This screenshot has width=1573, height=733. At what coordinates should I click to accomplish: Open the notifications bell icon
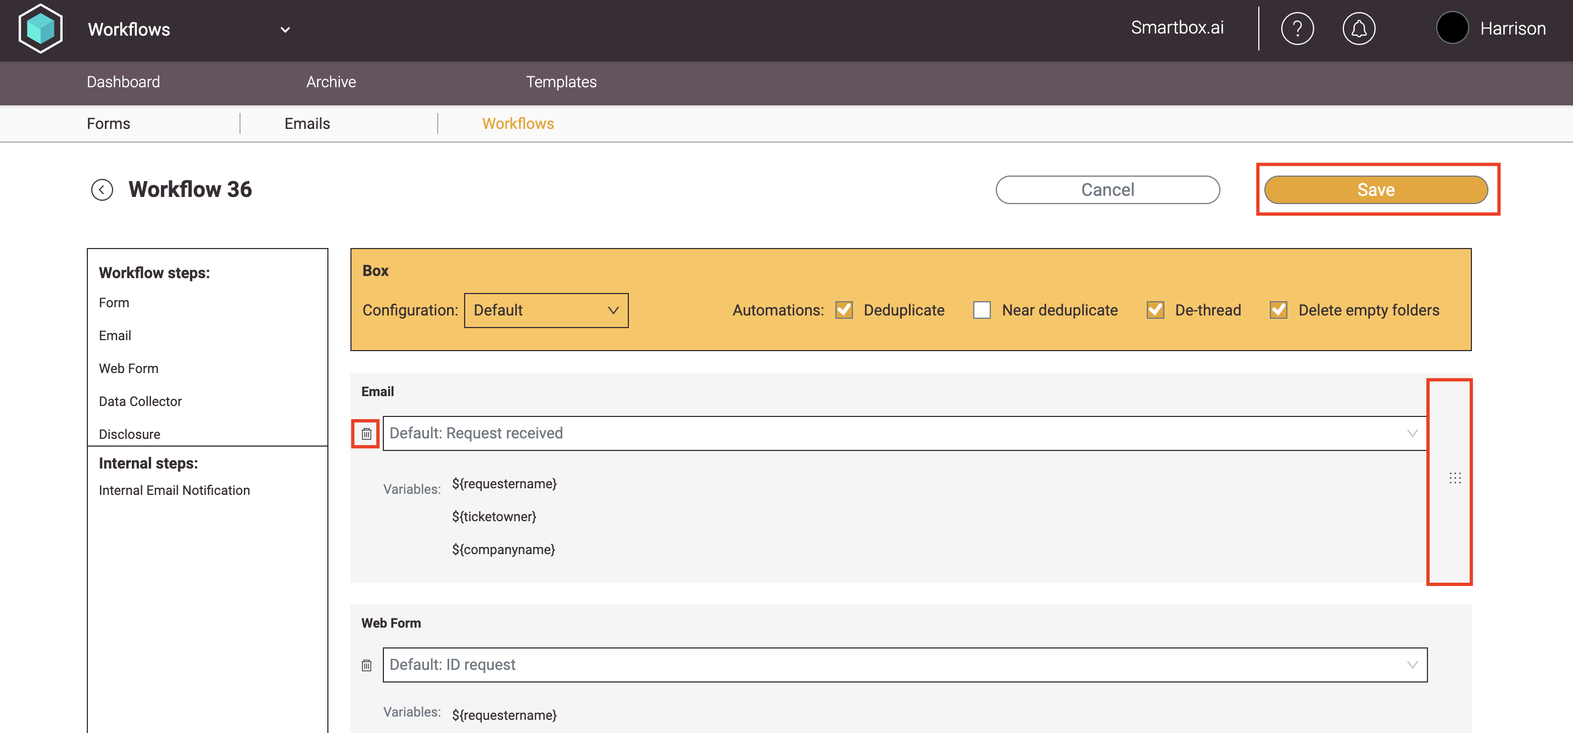pos(1358,29)
